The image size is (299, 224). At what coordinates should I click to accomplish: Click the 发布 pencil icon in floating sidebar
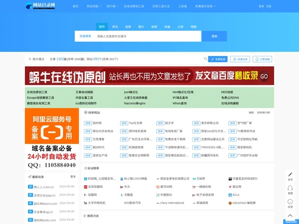pos(290,174)
